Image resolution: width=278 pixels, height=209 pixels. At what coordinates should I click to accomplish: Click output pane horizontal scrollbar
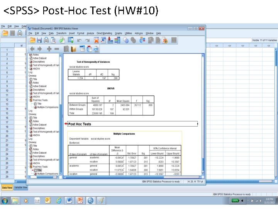click(132, 177)
